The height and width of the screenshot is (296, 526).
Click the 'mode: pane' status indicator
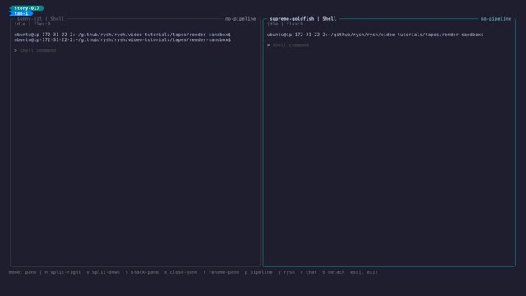coord(22,272)
